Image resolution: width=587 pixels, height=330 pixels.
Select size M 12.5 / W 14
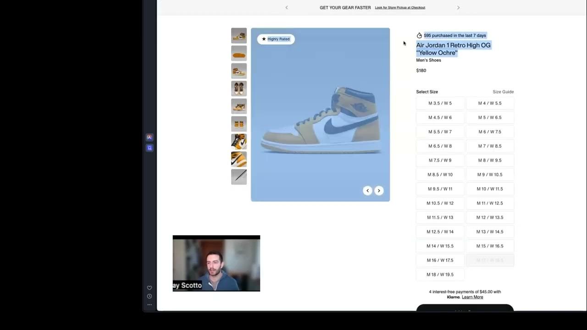click(x=440, y=231)
